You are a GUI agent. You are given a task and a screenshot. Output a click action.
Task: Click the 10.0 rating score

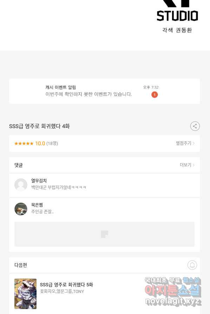point(40,143)
